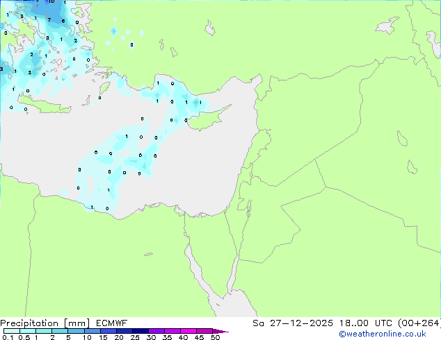Click the 'Precipitation [mm]' title text
441x340 pixels.
coord(45,323)
